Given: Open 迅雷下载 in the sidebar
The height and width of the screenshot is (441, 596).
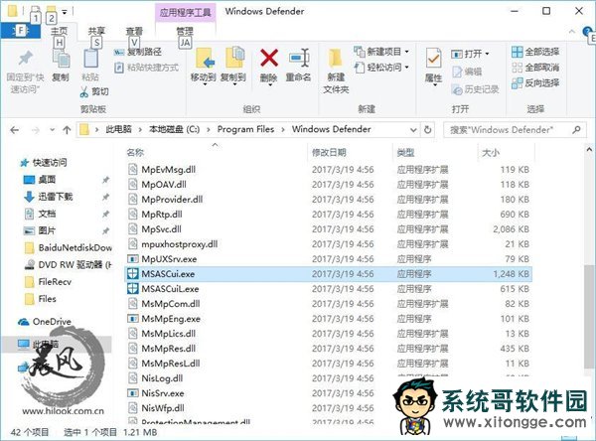Looking at the screenshot, I should (49, 197).
